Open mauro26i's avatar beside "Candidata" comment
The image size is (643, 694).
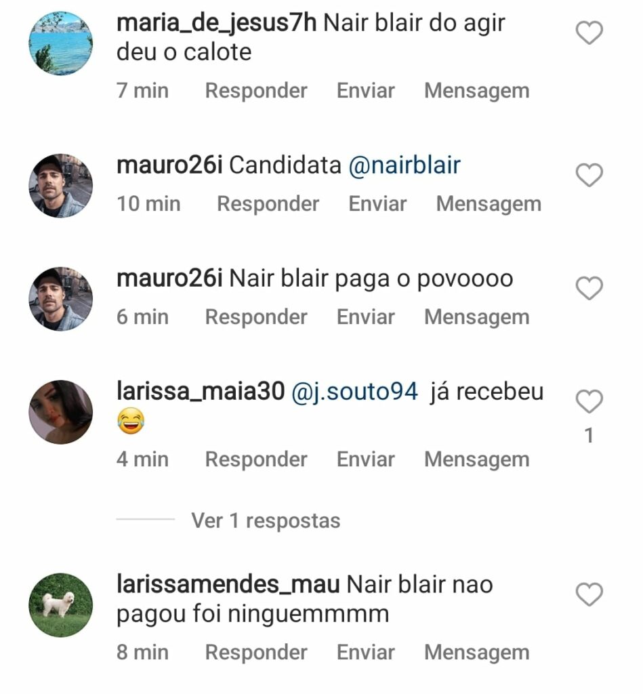click(60, 185)
